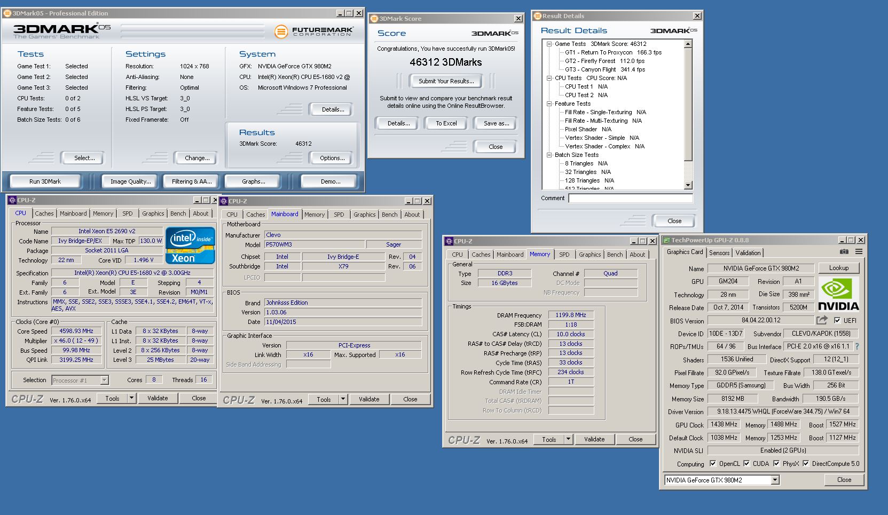
Task: Open the Validation tab in GPU-Z
Action: point(748,253)
